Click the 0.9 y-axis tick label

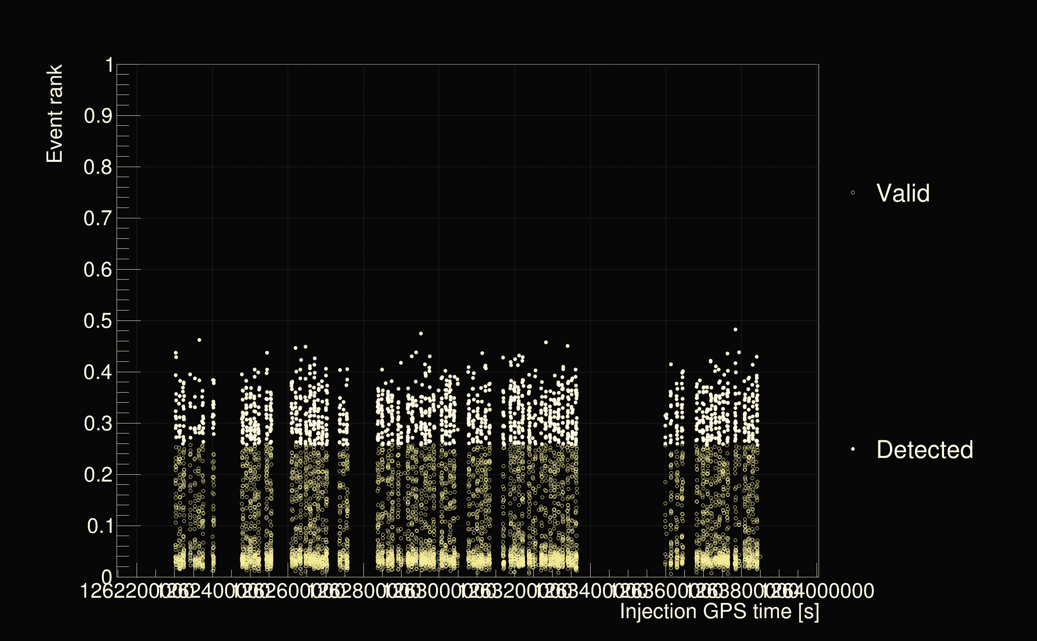(98, 116)
